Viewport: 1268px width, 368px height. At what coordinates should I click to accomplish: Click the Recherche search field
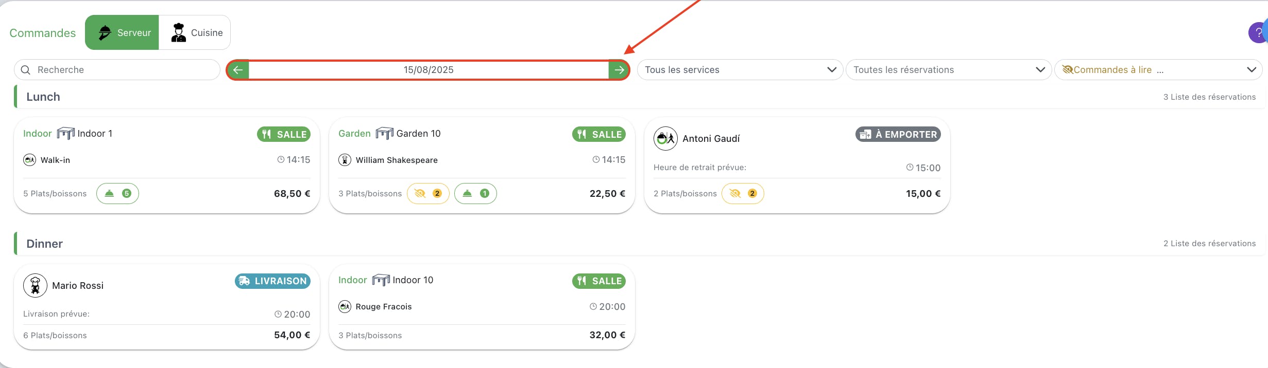pos(117,70)
